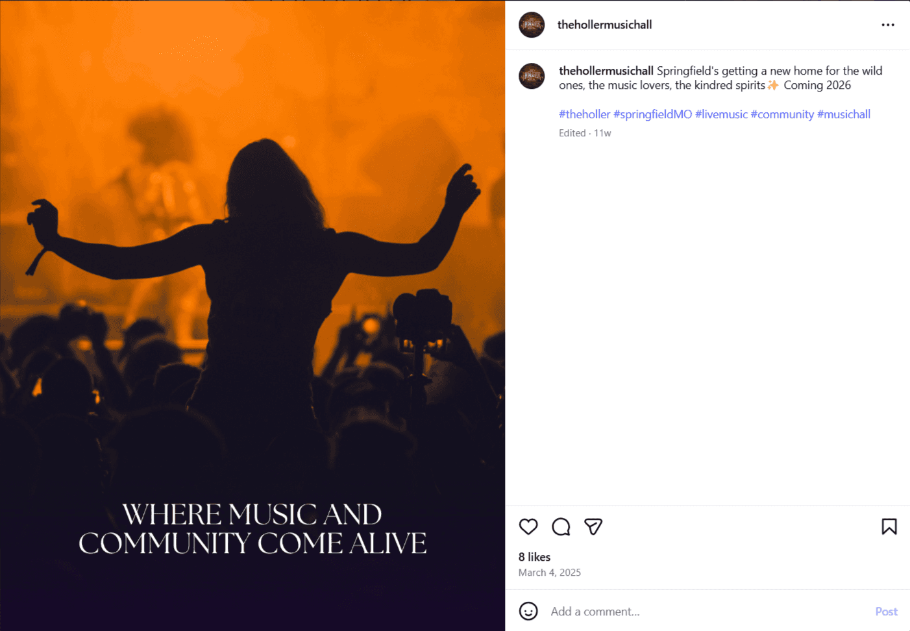Open the emoji picker smiley icon
This screenshot has height=631, width=910.
pyautogui.click(x=528, y=611)
